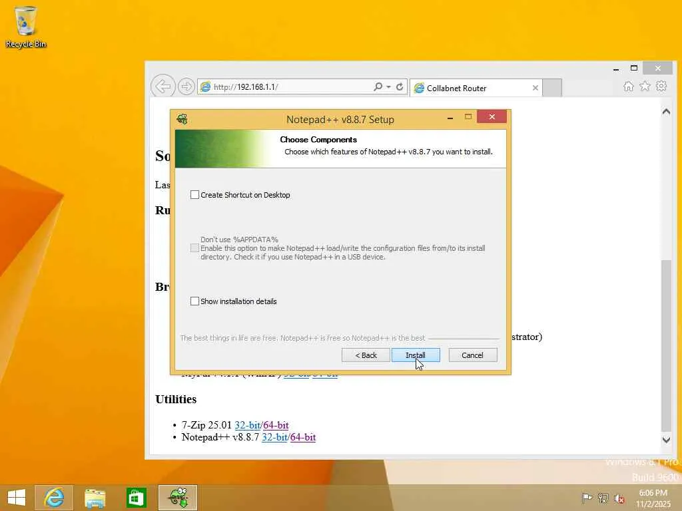Image resolution: width=682 pixels, height=511 pixels.
Task: Download Notepad++ v8.8.7 64-bit link
Action: coord(303,437)
